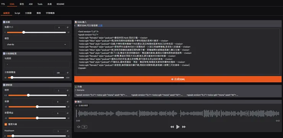Open the Script sub-tab
This screenshot has width=283, height=138.
click(x=17, y=13)
